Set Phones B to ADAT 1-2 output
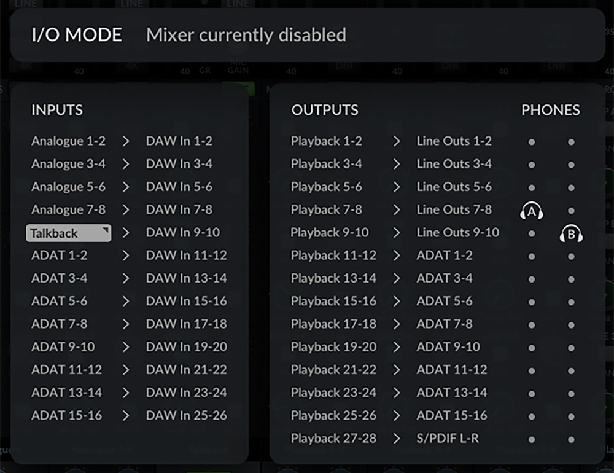The image size is (614, 473). (571, 256)
